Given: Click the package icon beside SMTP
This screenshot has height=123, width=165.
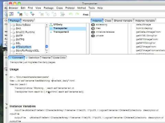Looking at the screenshot, I should click(13, 36).
